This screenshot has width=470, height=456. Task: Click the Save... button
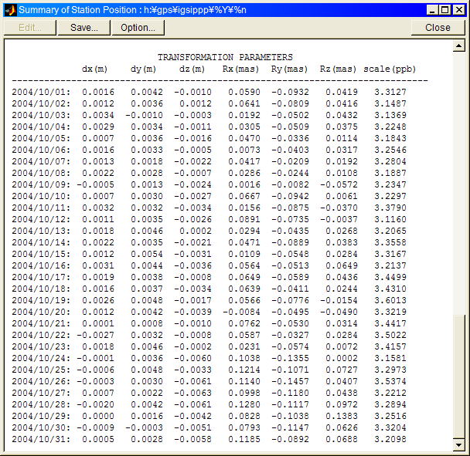[x=83, y=27]
